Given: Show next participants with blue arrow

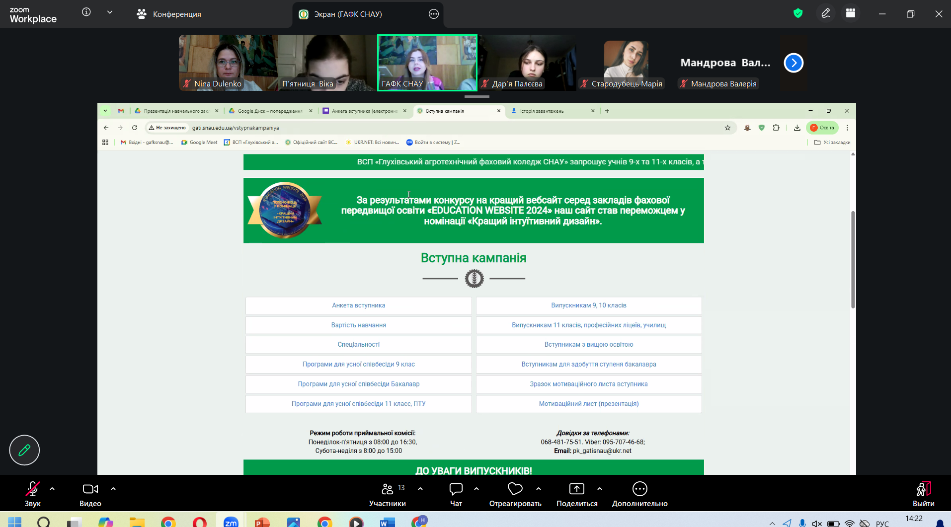Looking at the screenshot, I should click(793, 63).
